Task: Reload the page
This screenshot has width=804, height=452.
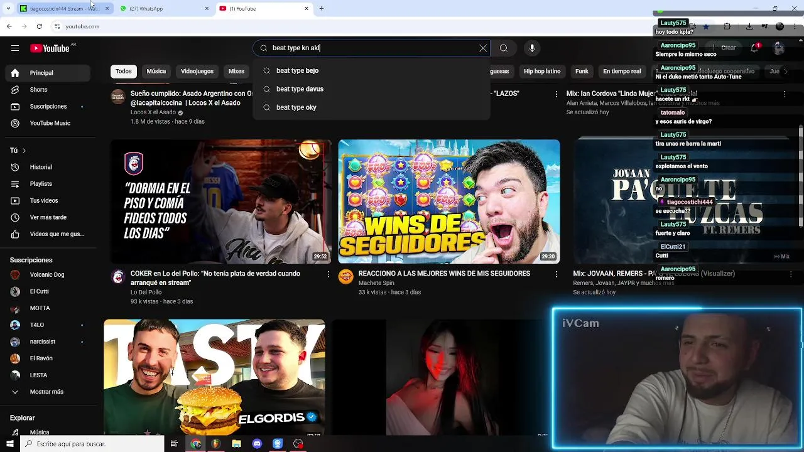Action: [39, 26]
